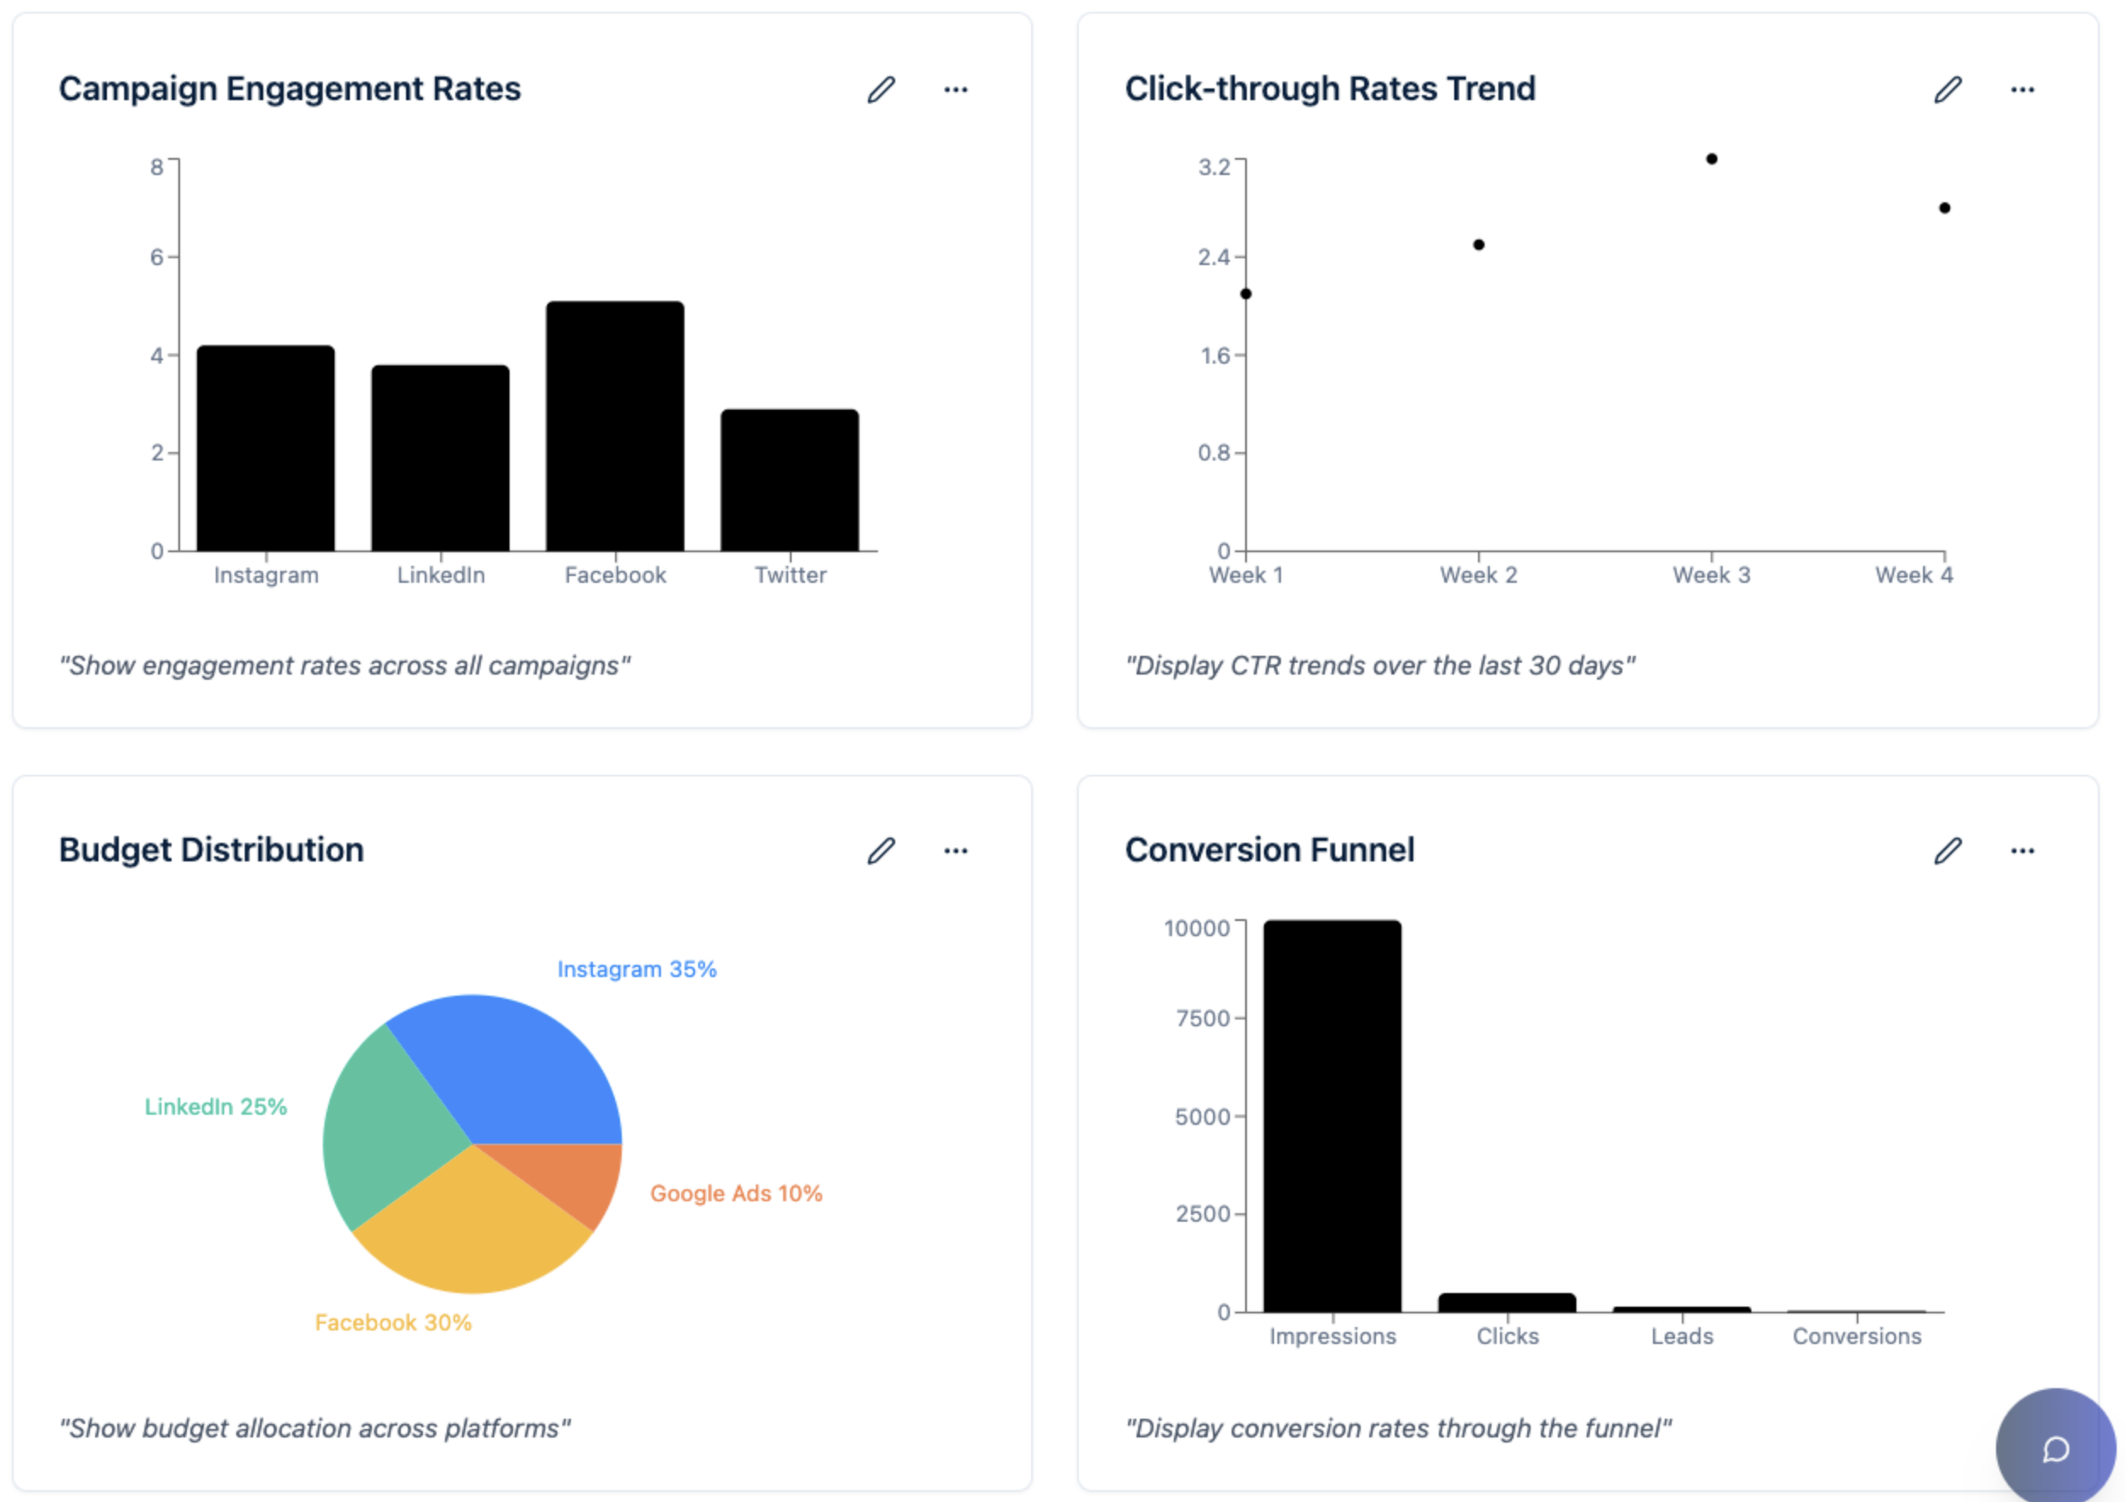Click the Impressions funnel bar
2126x1502 pixels.
click(x=1333, y=1115)
